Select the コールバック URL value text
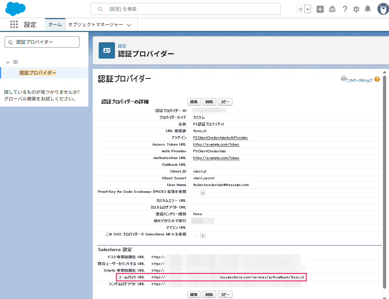Viewport: 389px width, 299px height. tap(228, 277)
